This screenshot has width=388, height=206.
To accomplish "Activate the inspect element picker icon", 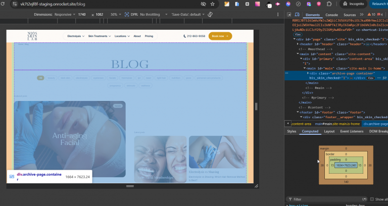I will tap(289, 15).
